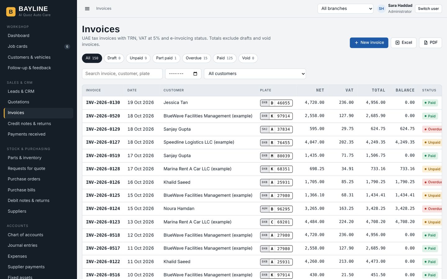Click the Switch user button
447x279 pixels.
[x=428, y=9]
